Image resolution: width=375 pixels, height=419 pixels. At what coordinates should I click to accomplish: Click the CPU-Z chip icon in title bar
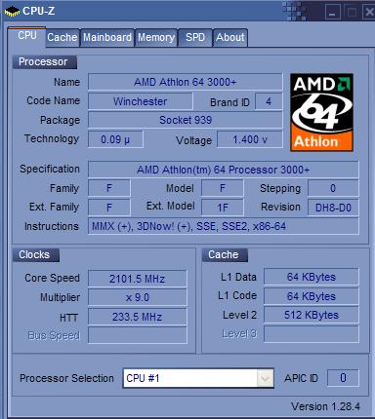(12, 12)
